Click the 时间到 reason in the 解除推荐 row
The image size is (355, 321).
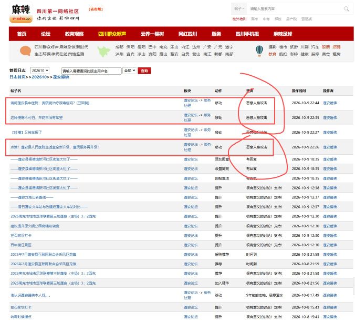[x=252, y=255]
